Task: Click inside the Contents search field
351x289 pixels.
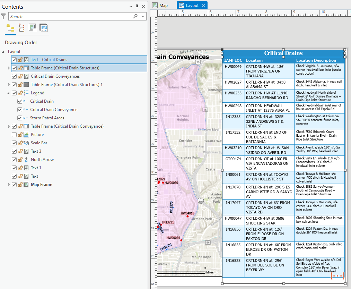Action: click(69, 16)
